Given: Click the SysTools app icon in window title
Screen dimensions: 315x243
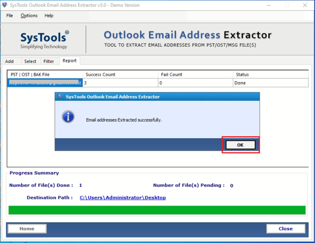Looking at the screenshot, I should [4, 5].
